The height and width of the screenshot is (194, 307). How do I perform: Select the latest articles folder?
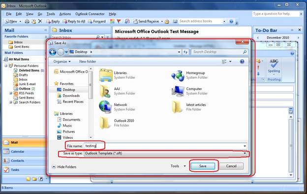189,107
